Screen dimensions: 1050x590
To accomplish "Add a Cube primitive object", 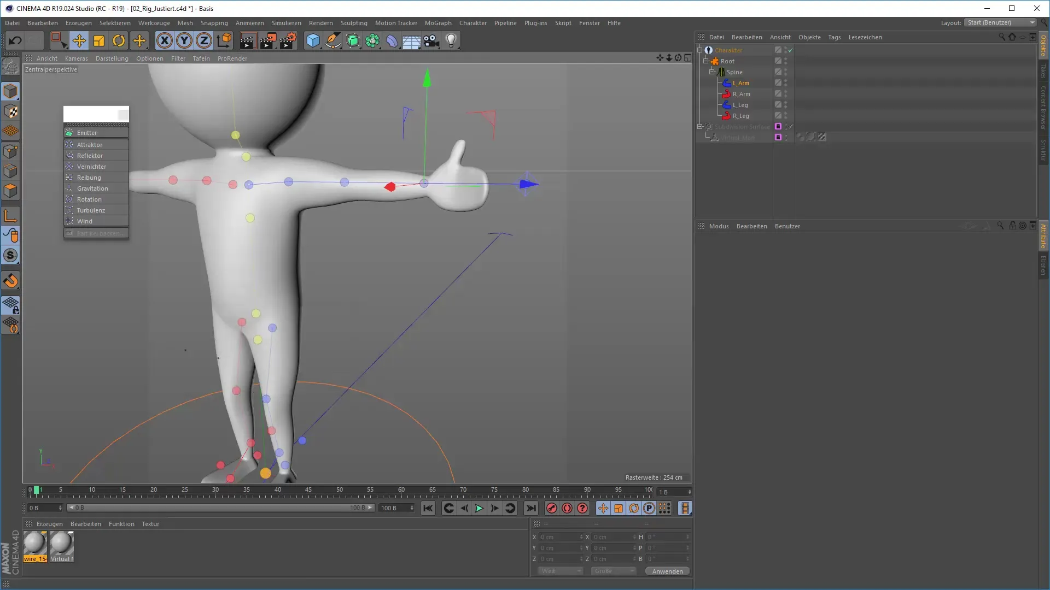I will click(x=313, y=40).
